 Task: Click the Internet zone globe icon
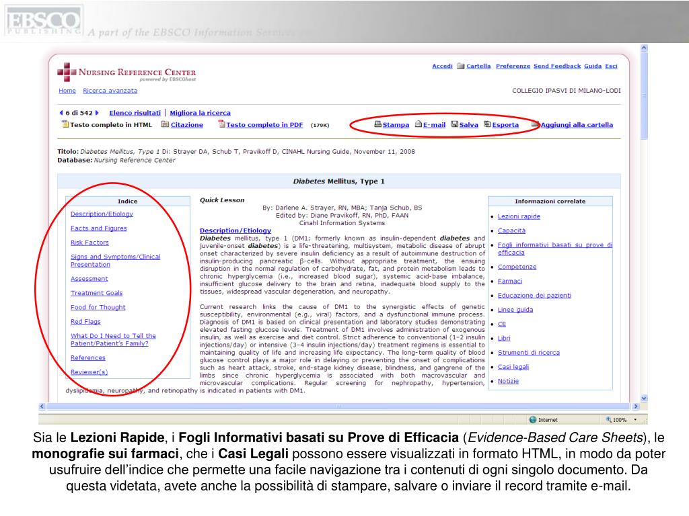[533, 419]
